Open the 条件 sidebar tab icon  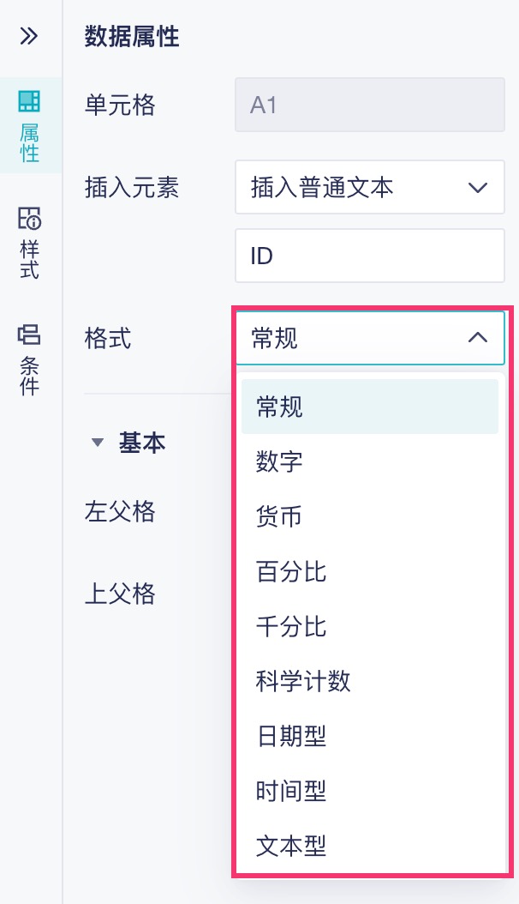29,334
